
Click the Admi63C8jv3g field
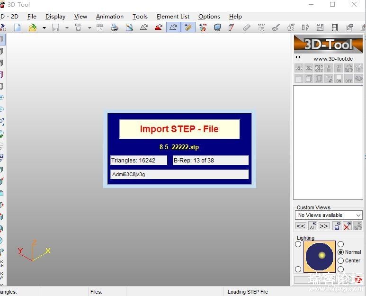179,174
